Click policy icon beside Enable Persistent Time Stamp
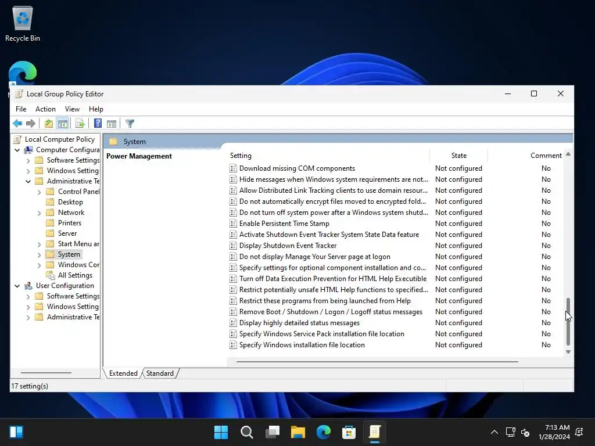 (x=234, y=224)
